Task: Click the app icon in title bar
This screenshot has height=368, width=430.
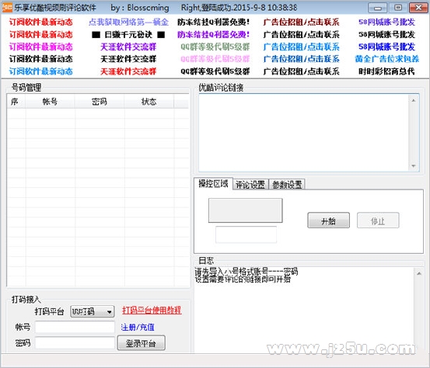Action: coord(7,8)
